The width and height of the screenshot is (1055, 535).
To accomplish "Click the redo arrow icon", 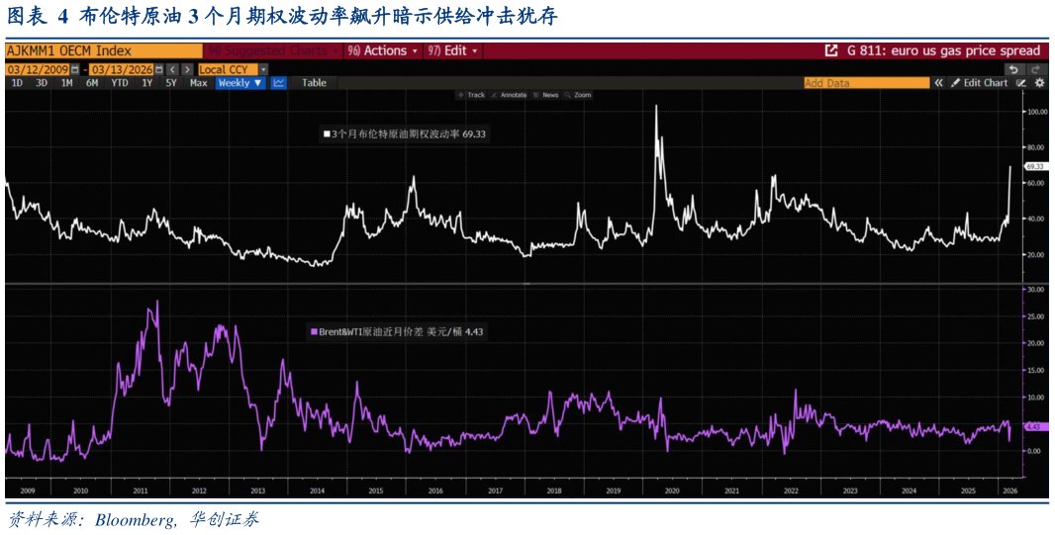I will pos(1035,69).
